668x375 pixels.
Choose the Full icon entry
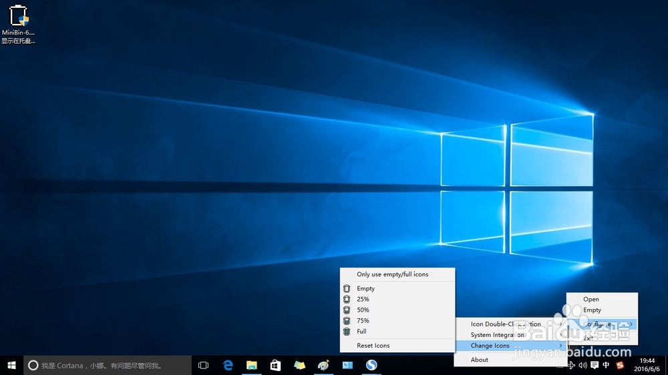click(397, 331)
